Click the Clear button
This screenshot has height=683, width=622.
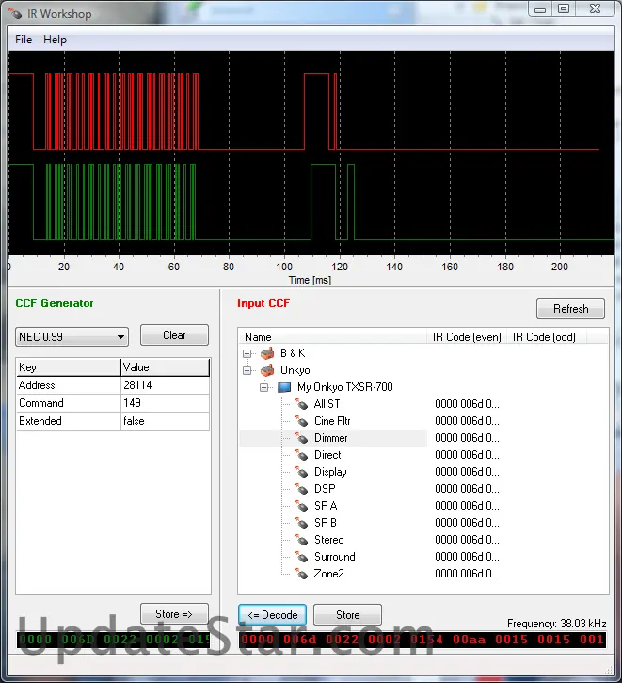[x=174, y=335]
